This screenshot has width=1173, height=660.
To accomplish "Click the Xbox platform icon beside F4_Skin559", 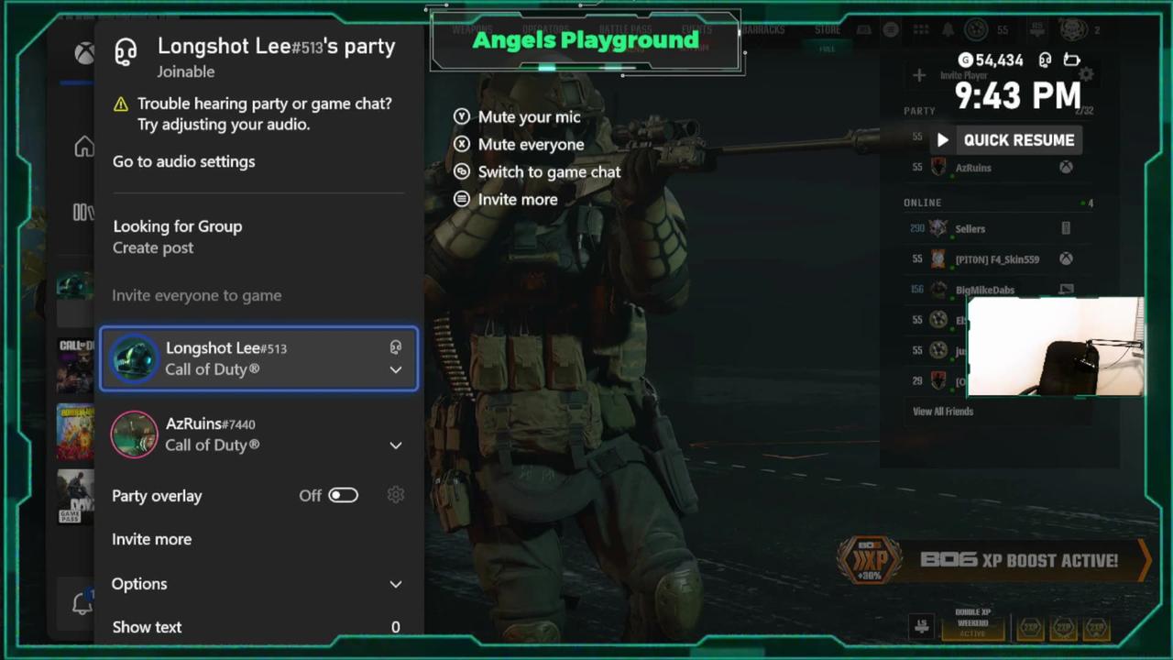I will (1067, 259).
